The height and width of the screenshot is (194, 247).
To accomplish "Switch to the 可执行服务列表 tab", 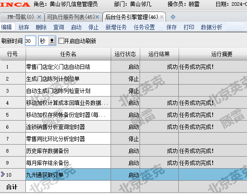I will pos(71,17).
